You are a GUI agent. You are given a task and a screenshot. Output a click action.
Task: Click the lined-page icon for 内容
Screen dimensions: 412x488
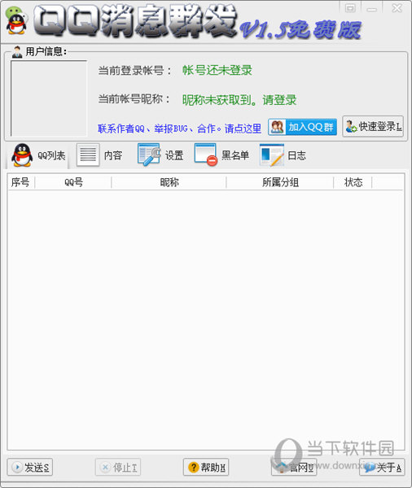point(88,155)
